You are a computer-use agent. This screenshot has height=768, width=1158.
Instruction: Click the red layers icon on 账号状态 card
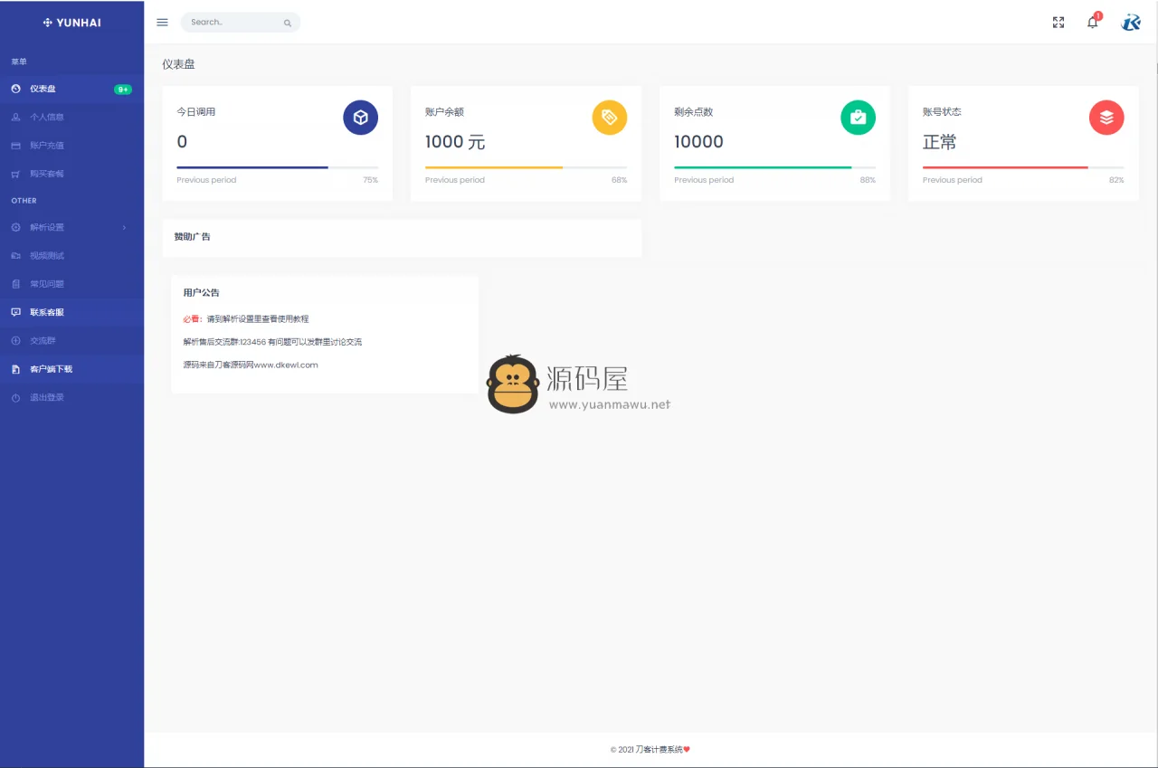1106,117
